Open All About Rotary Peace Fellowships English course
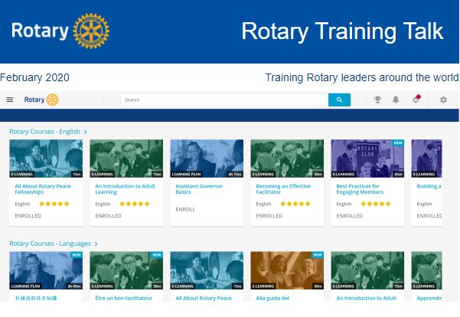This screenshot has width=460, height=317. click(43, 189)
